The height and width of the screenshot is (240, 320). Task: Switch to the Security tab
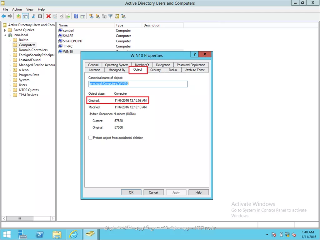click(156, 70)
